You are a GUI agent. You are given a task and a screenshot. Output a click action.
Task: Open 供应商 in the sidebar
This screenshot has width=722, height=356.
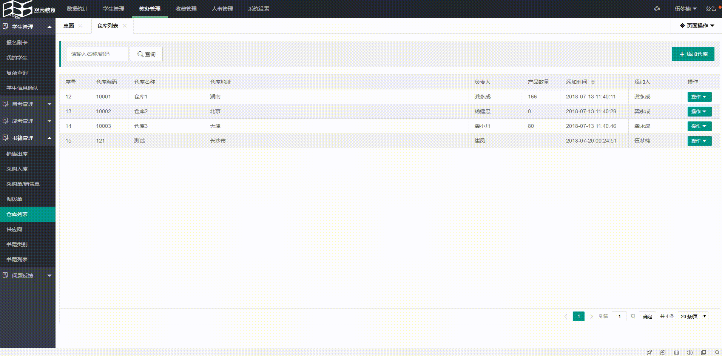pos(14,229)
